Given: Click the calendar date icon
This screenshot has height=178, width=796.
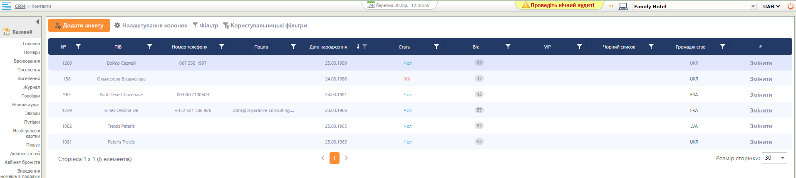Looking at the screenshot, I should click(x=371, y=5).
